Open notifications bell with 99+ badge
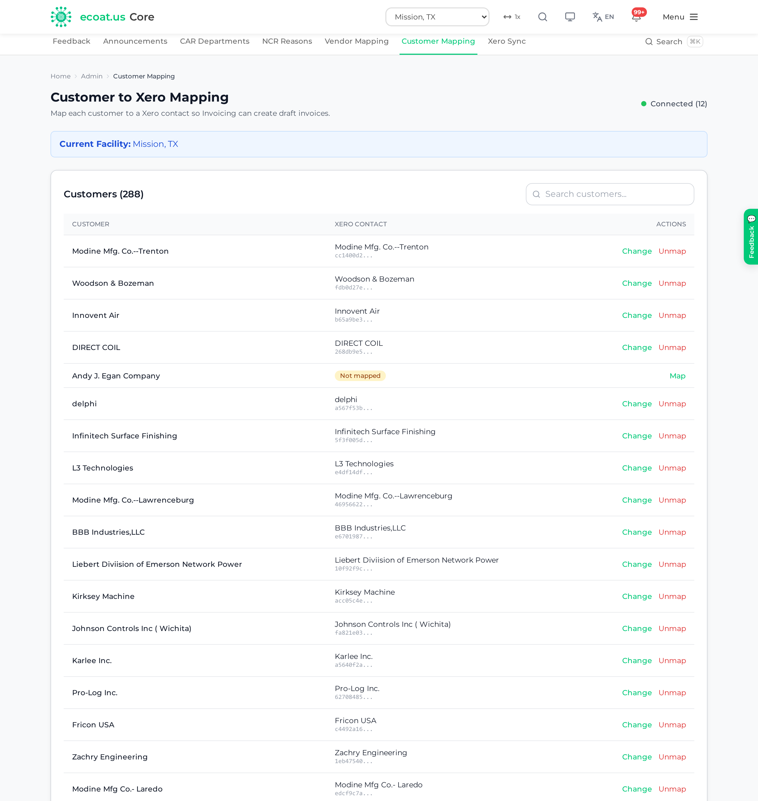 click(x=637, y=16)
